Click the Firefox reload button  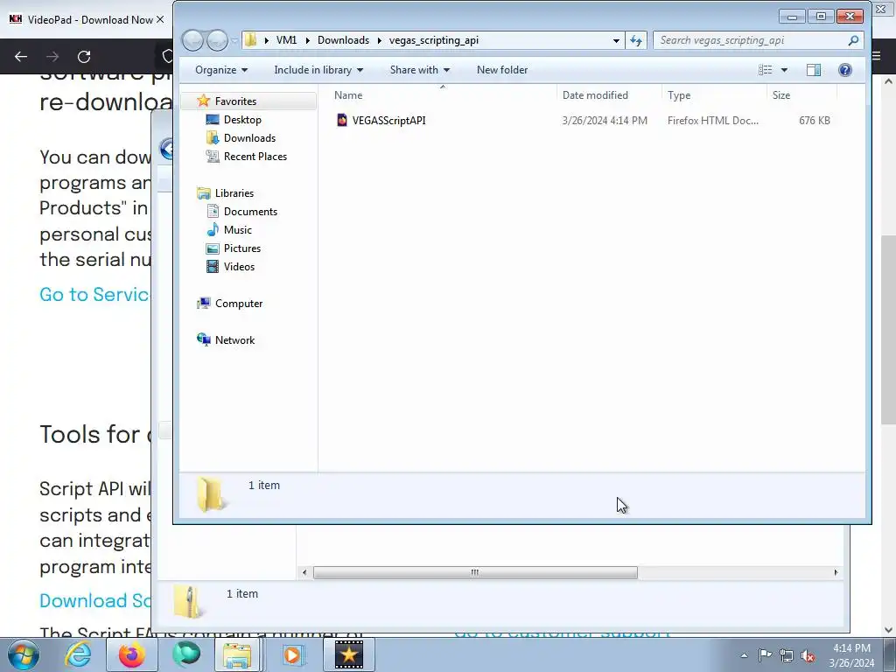84,57
